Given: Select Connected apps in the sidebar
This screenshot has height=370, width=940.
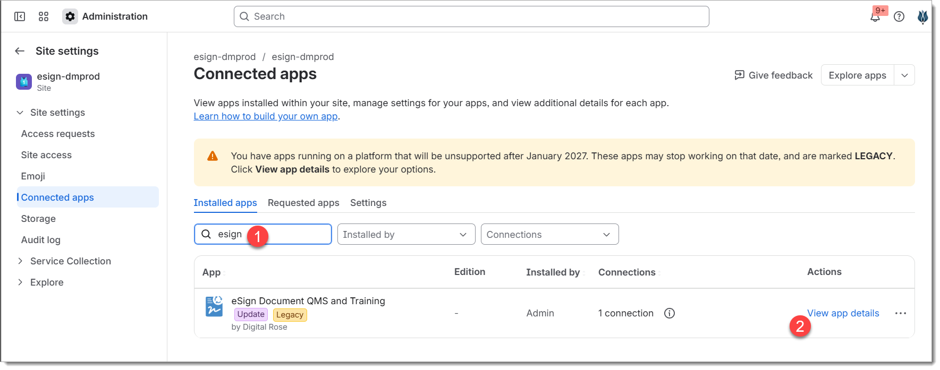Looking at the screenshot, I should (x=88, y=197).
